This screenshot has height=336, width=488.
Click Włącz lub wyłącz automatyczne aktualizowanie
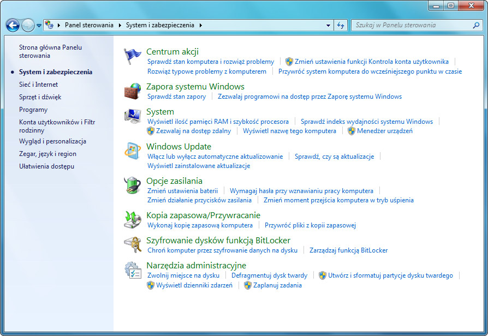click(x=215, y=157)
